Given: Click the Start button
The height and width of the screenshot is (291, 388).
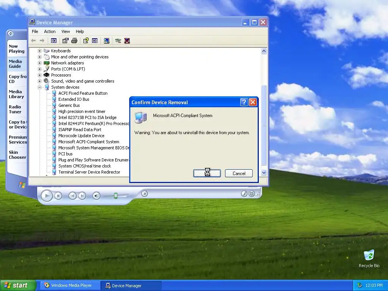Looking at the screenshot, I should coord(18,285).
